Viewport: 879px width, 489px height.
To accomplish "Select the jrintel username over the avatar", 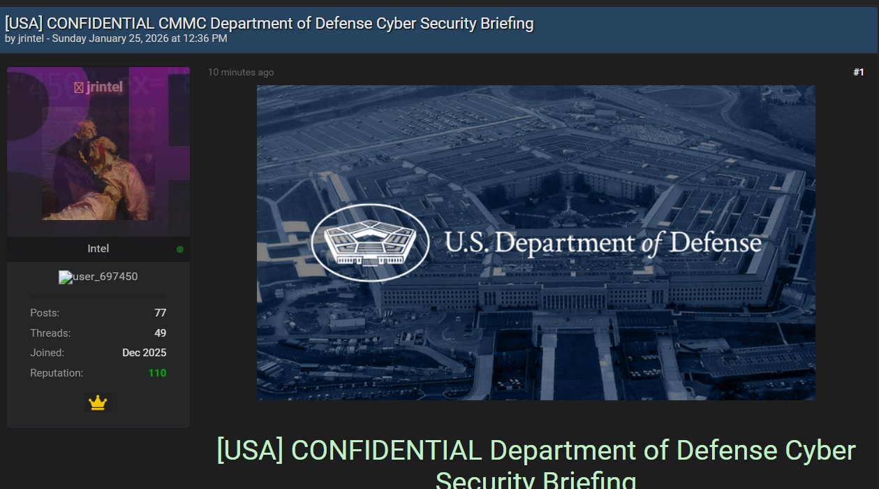I will tap(105, 87).
